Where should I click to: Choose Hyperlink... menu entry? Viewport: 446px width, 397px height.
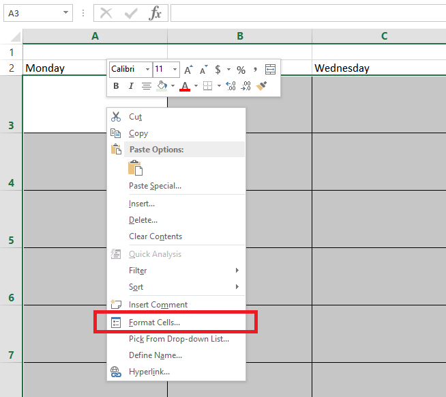click(x=176, y=372)
